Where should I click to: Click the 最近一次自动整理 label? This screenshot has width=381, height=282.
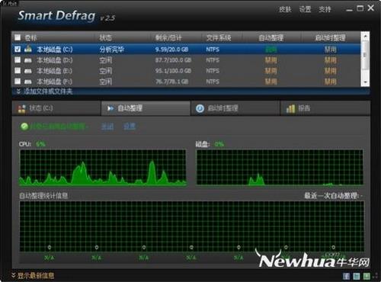pyautogui.click(x=333, y=196)
